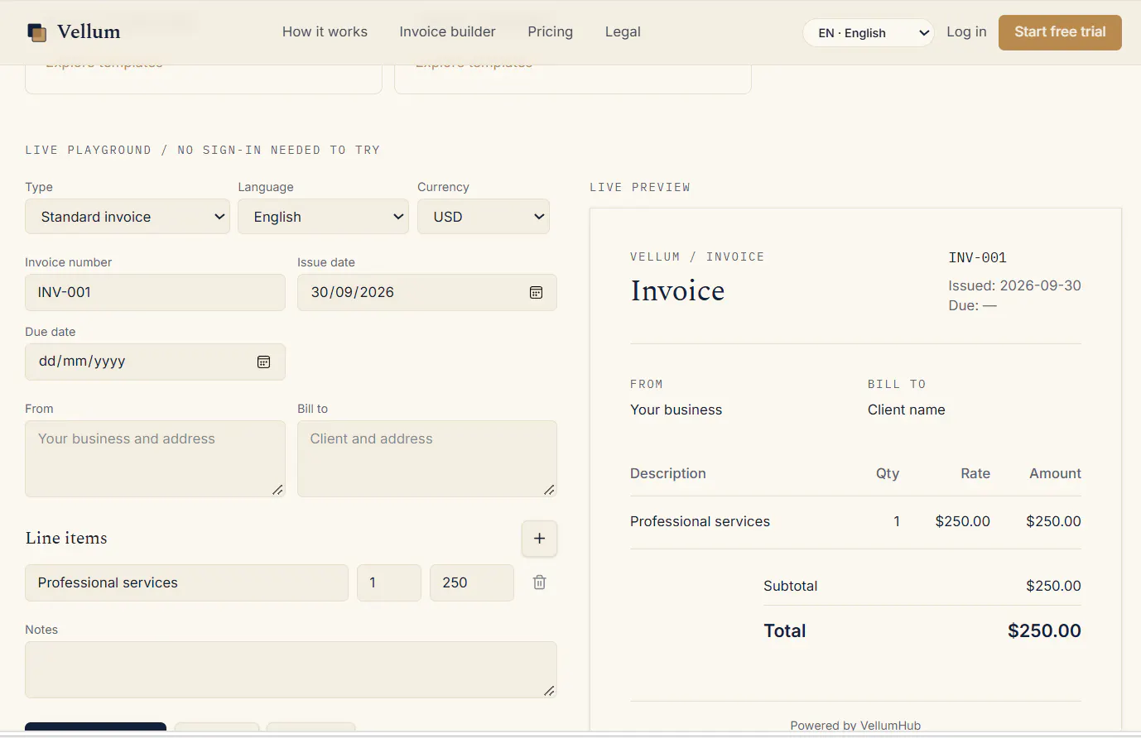Click the Bill to client address textarea
Screen dimensions: 1141x738
tap(427, 459)
